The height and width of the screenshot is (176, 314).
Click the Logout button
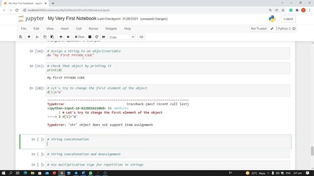tap(288, 19)
